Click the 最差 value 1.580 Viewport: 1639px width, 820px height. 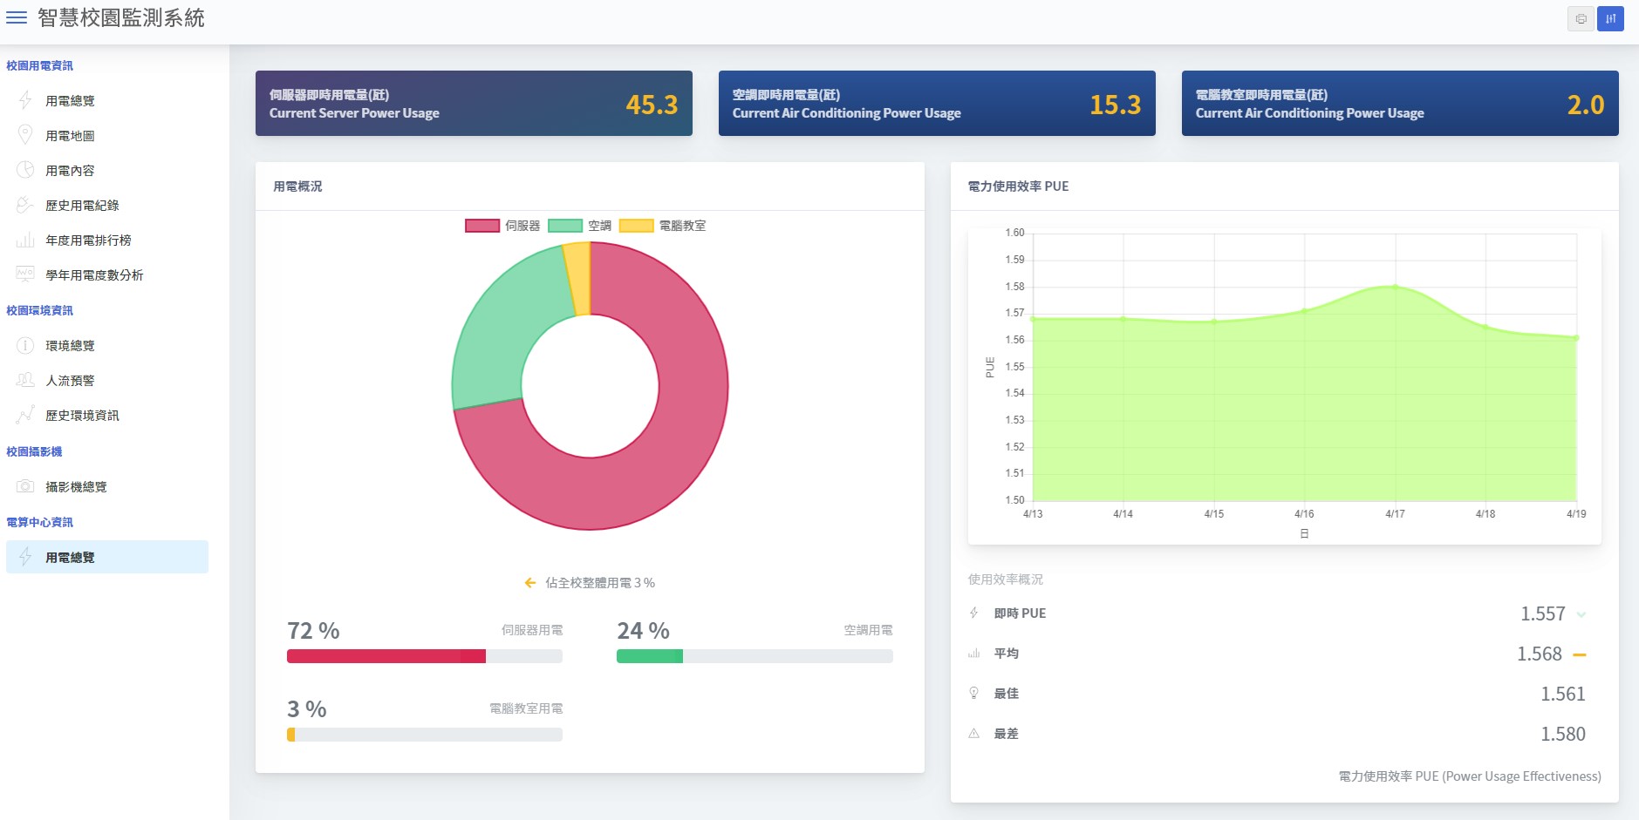(1562, 734)
